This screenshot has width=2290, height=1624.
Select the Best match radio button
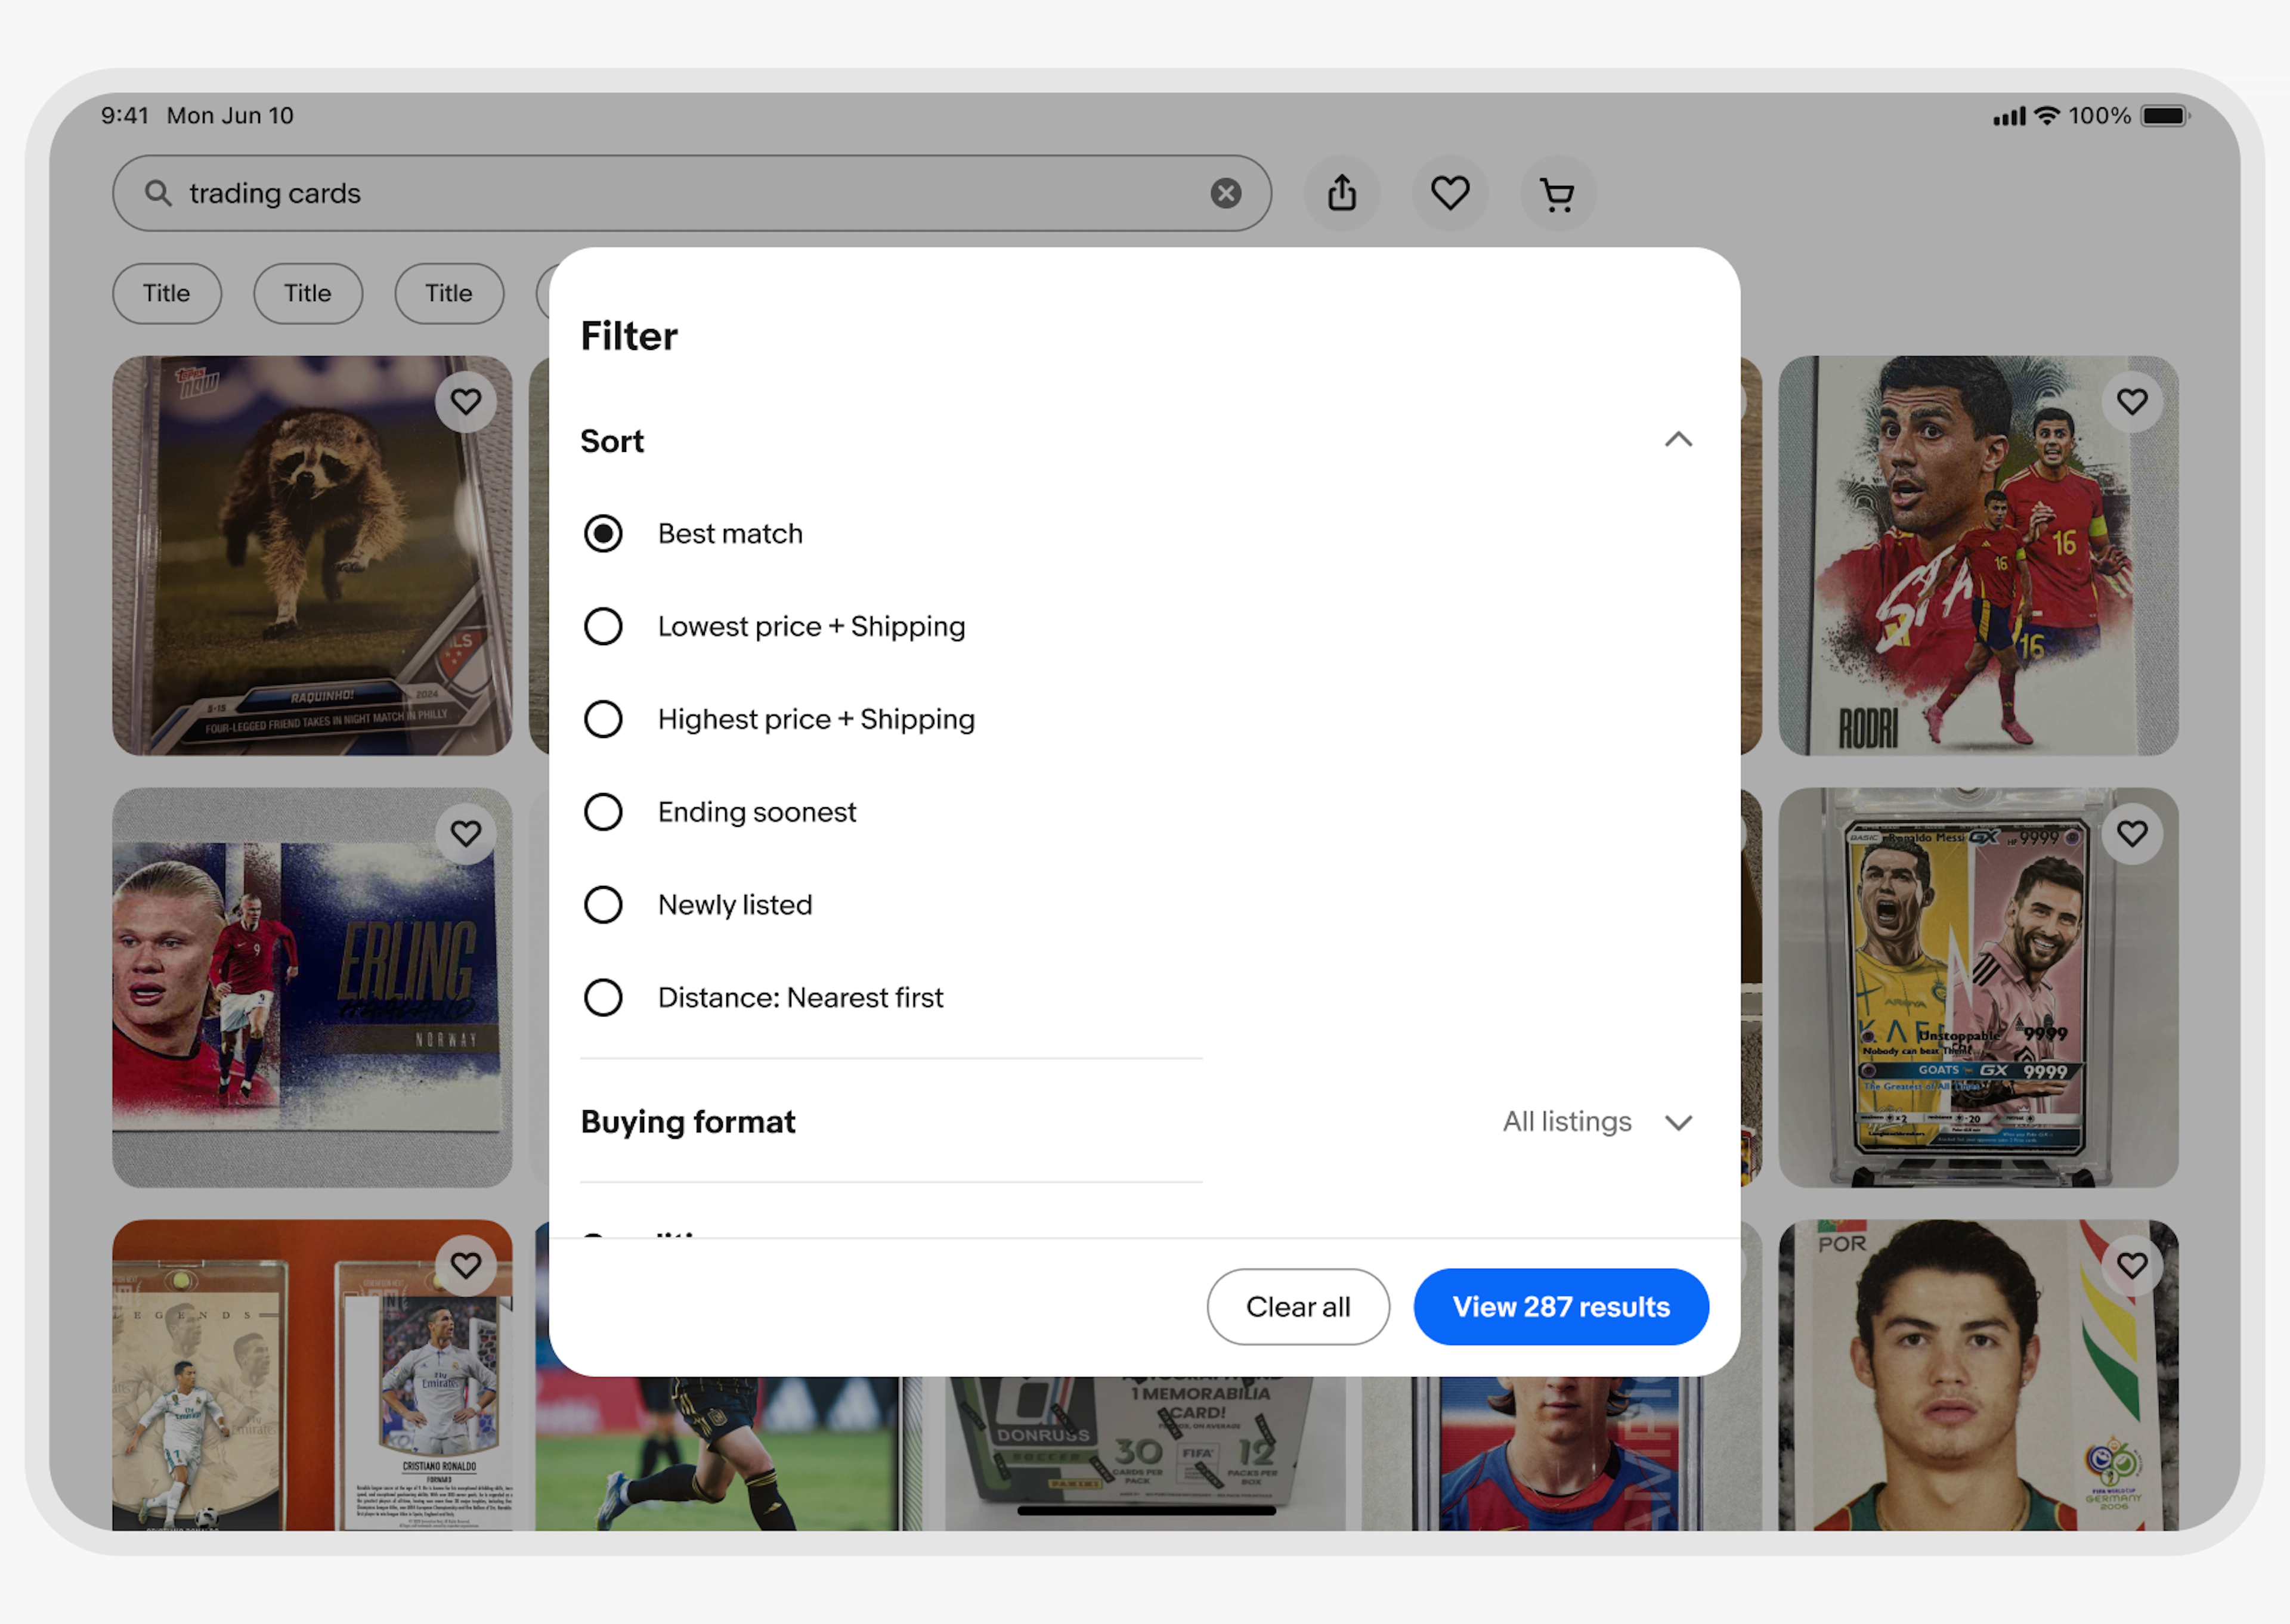[603, 534]
